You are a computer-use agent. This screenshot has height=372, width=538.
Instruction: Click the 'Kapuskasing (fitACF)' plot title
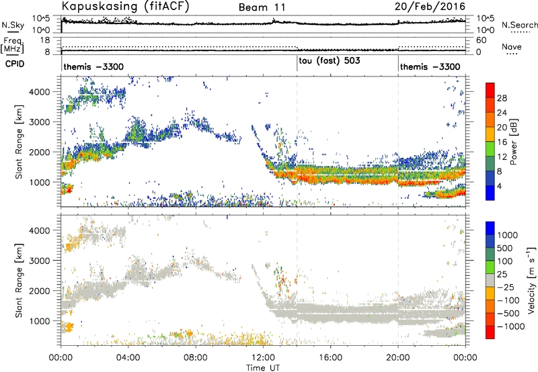pyautogui.click(x=125, y=6)
